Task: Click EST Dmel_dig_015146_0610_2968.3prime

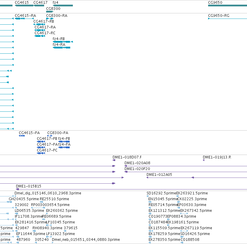Action: tap(48, 193)
